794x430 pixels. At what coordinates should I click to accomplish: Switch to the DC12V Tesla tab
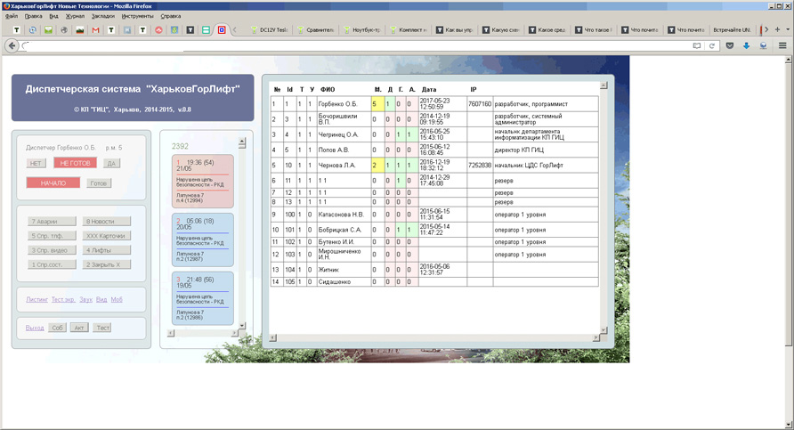pos(269,29)
